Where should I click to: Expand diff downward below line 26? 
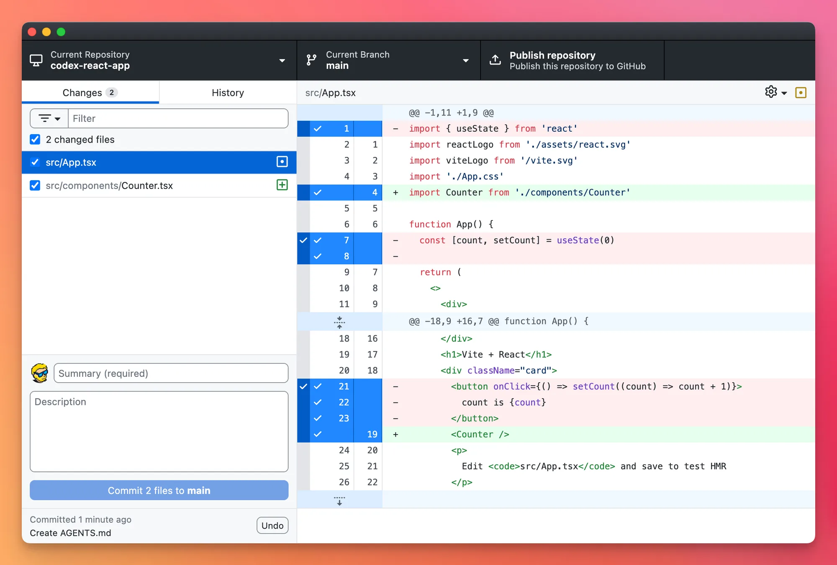(x=339, y=500)
